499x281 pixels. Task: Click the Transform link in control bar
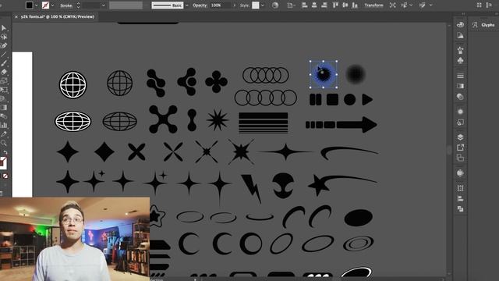pos(374,5)
